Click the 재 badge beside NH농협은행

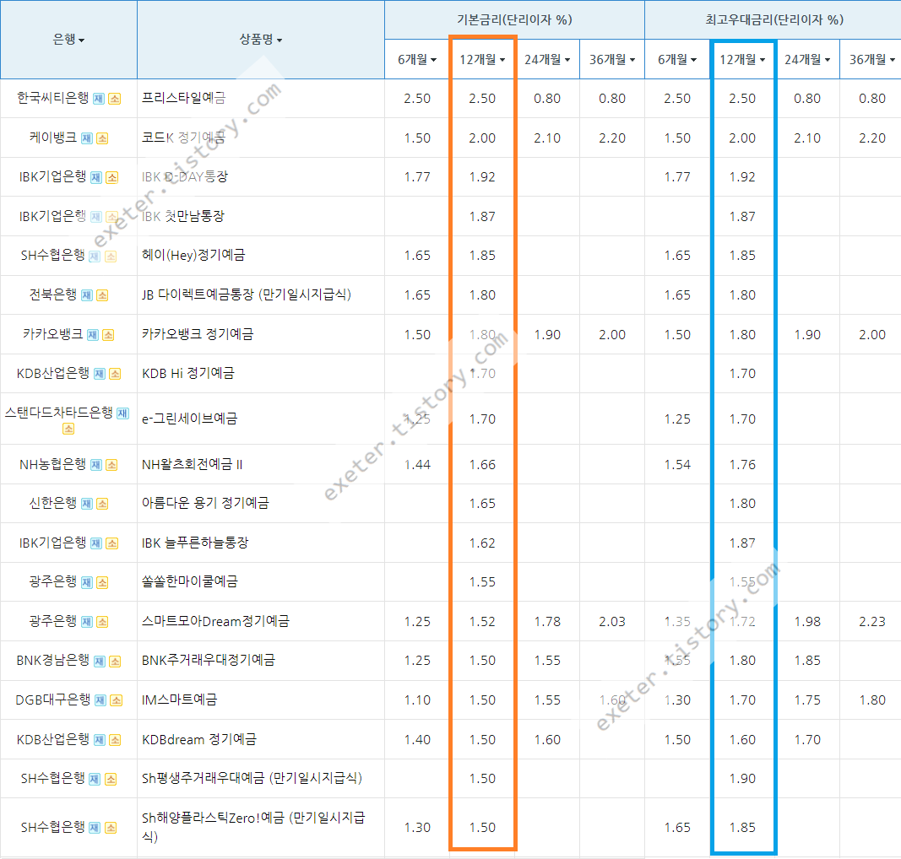click(96, 465)
